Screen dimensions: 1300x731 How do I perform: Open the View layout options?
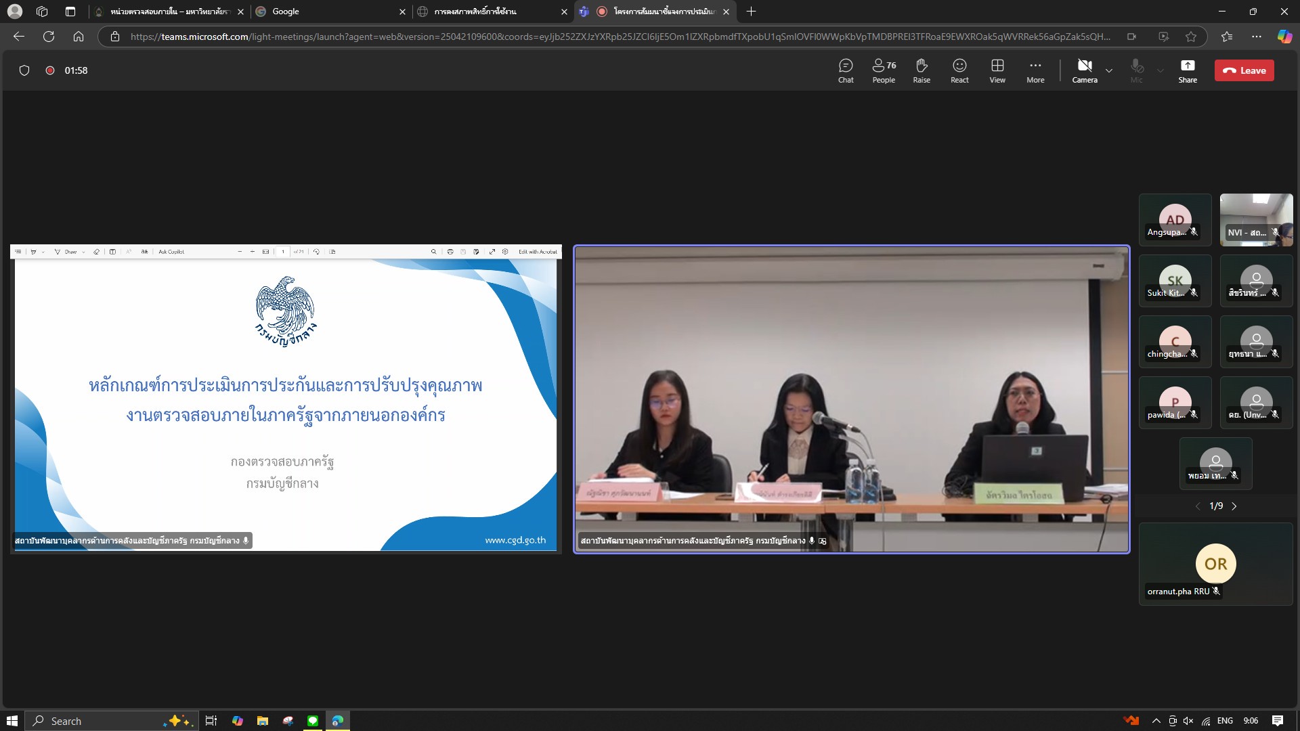tap(997, 70)
